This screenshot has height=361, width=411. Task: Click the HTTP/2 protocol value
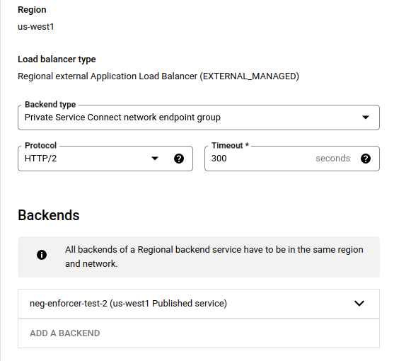pyautogui.click(x=40, y=159)
